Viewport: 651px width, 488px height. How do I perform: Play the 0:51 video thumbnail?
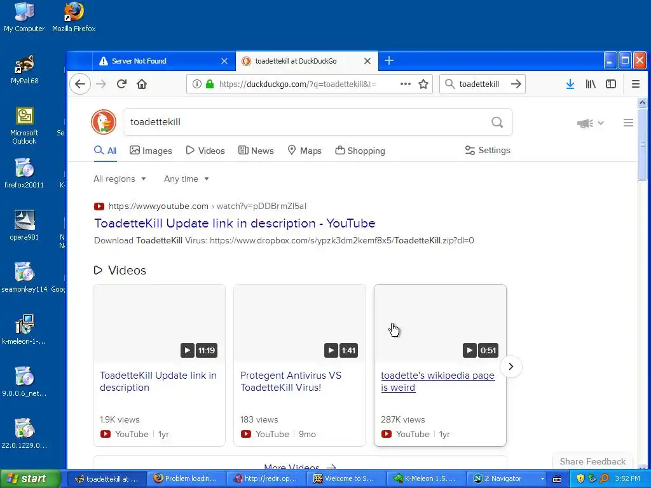point(440,323)
